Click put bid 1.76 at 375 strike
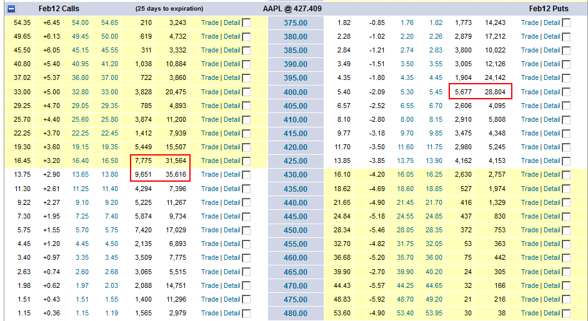The height and width of the screenshot is (321, 588). click(407, 22)
